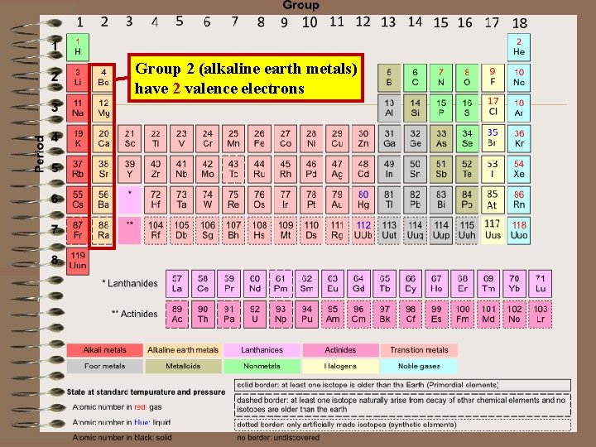Click the Alkali metals legend swatch
Image resolution: width=596 pixels, height=447 pixels.
point(104,350)
